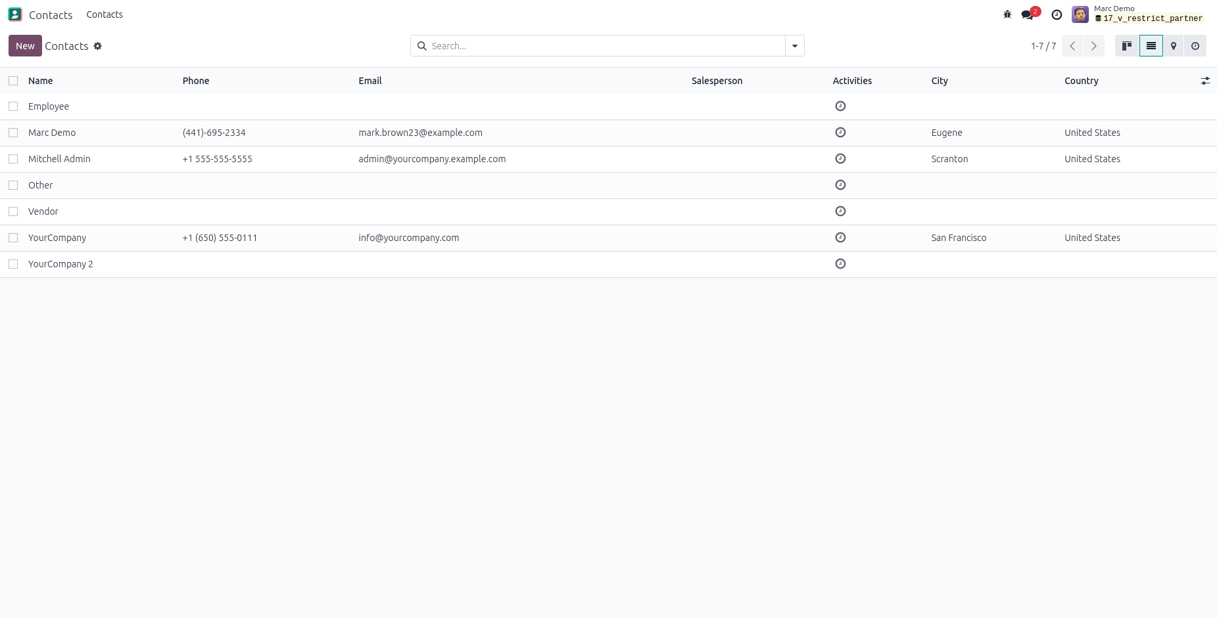Click phone +1 (650) 555-0111
This screenshot has height=618, width=1217.
[220, 238]
